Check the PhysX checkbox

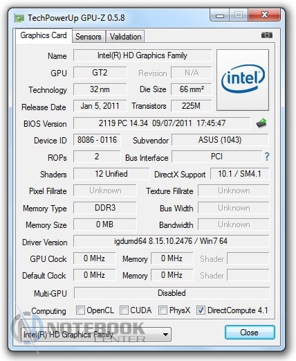[163, 310]
